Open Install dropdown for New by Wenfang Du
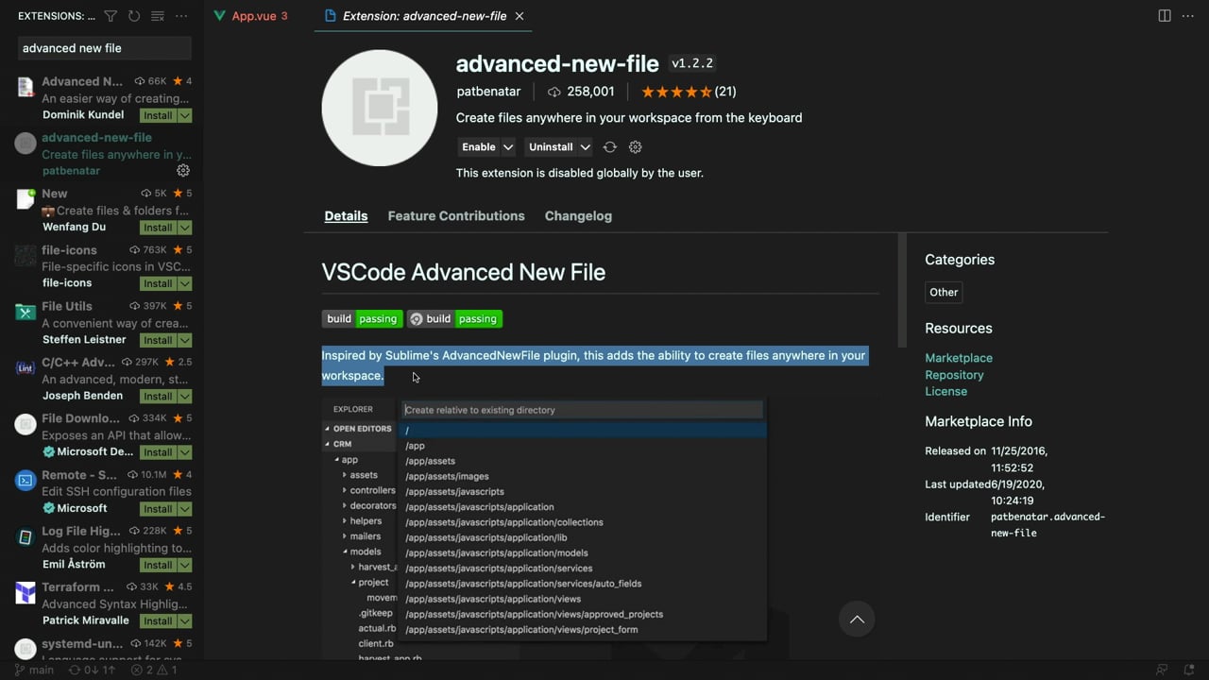The image size is (1209, 680). coord(185,228)
